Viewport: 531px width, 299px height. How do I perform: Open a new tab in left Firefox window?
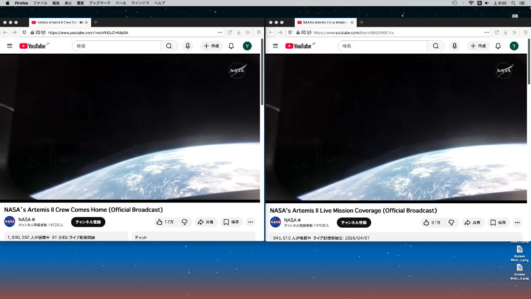[x=96, y=22]
